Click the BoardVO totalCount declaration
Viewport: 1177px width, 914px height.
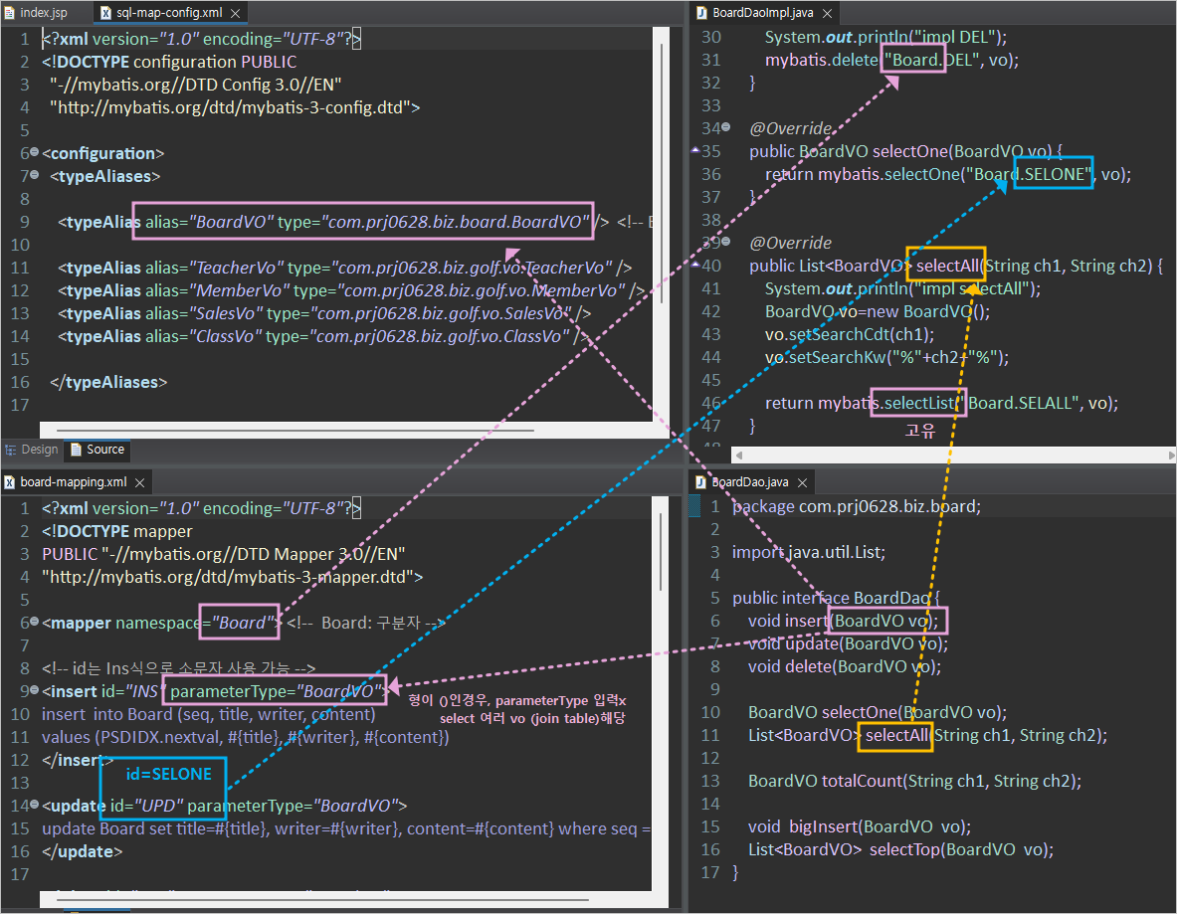point(915,781)
